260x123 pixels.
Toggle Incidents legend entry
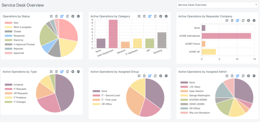click(14, 85)
